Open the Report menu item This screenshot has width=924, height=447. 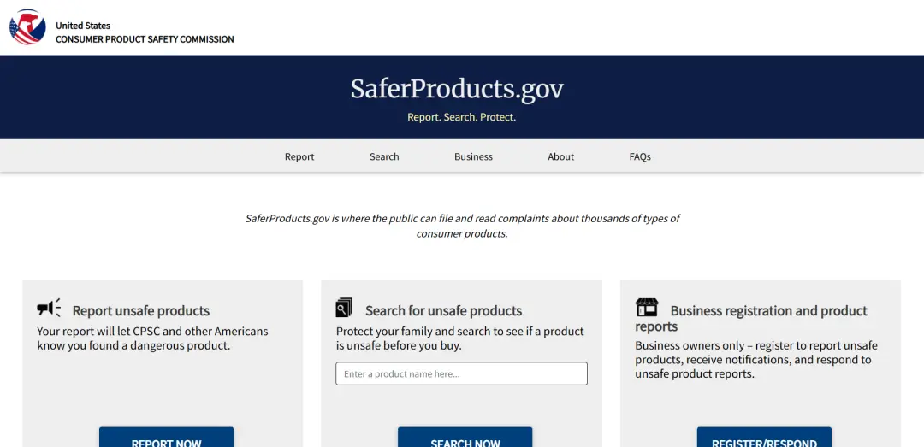tap(299, 156)
